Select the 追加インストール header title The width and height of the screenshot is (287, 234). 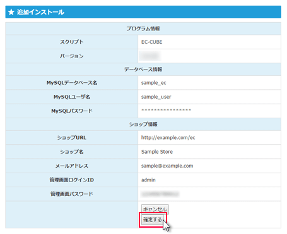click(40, 12)
